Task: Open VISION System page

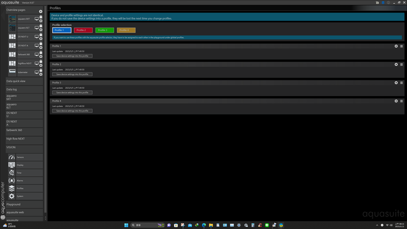Action: 25,196
